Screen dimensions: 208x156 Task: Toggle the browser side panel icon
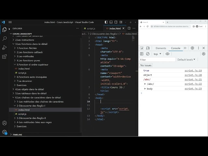[x=194, y=27]
